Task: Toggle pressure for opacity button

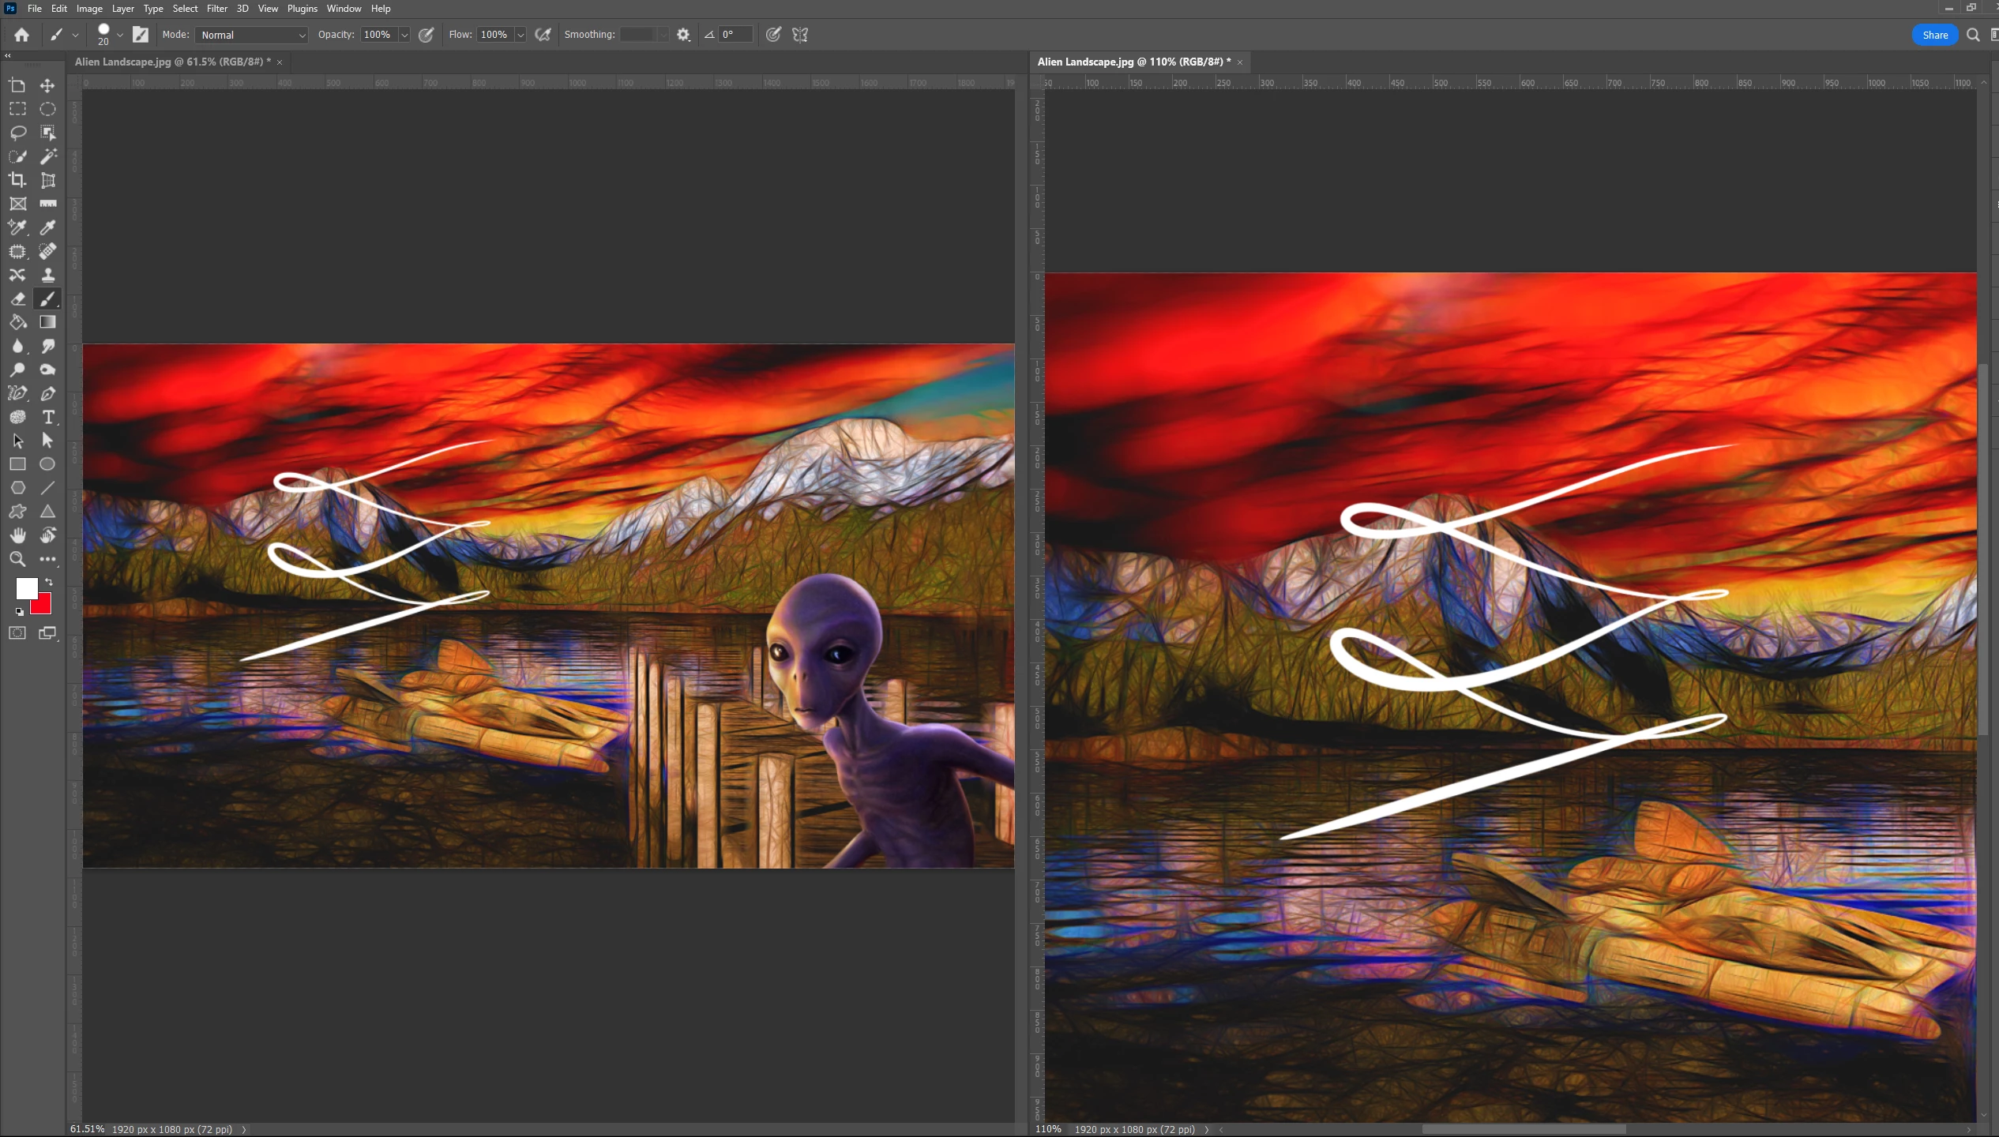Action: 426,35
